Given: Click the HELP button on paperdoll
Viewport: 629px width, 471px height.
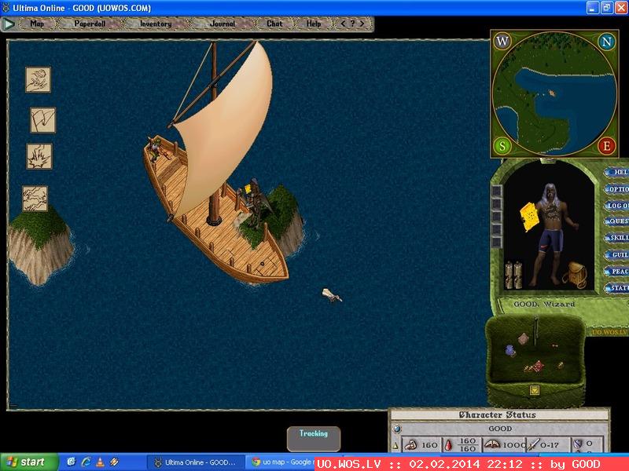Looking at the screenshot, I should click(x=617, y=172).
